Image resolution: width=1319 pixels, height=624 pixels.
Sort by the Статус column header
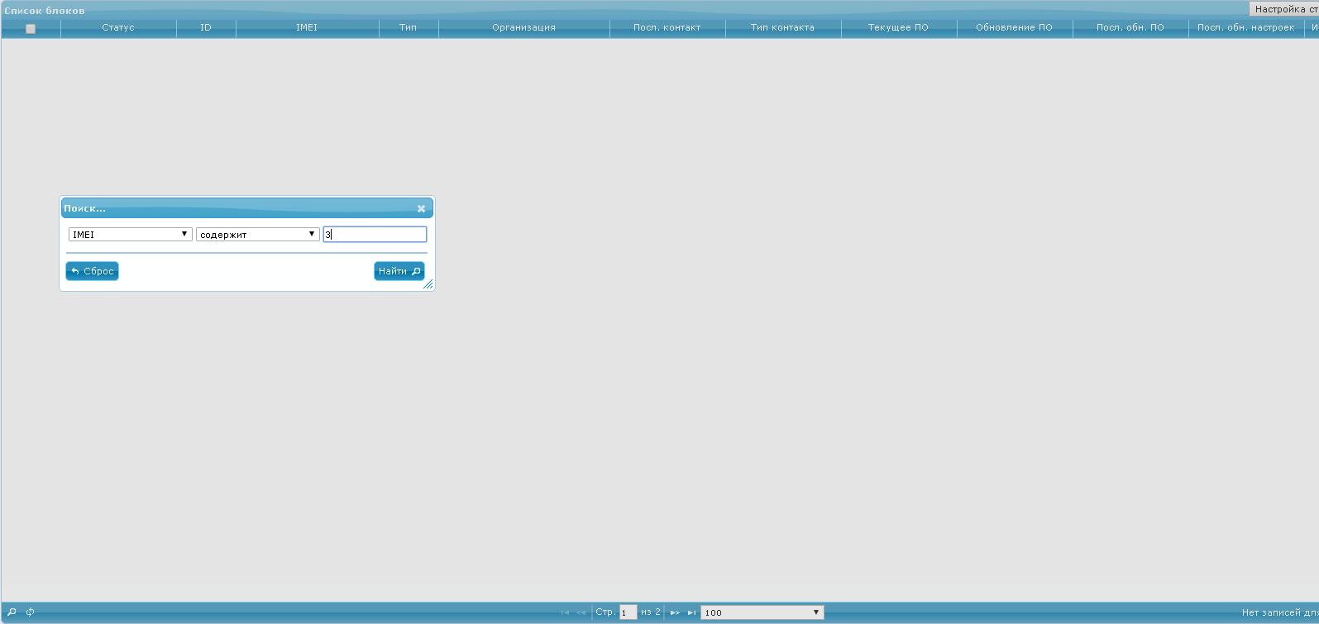pyautogui.click(x=118, y=28)
